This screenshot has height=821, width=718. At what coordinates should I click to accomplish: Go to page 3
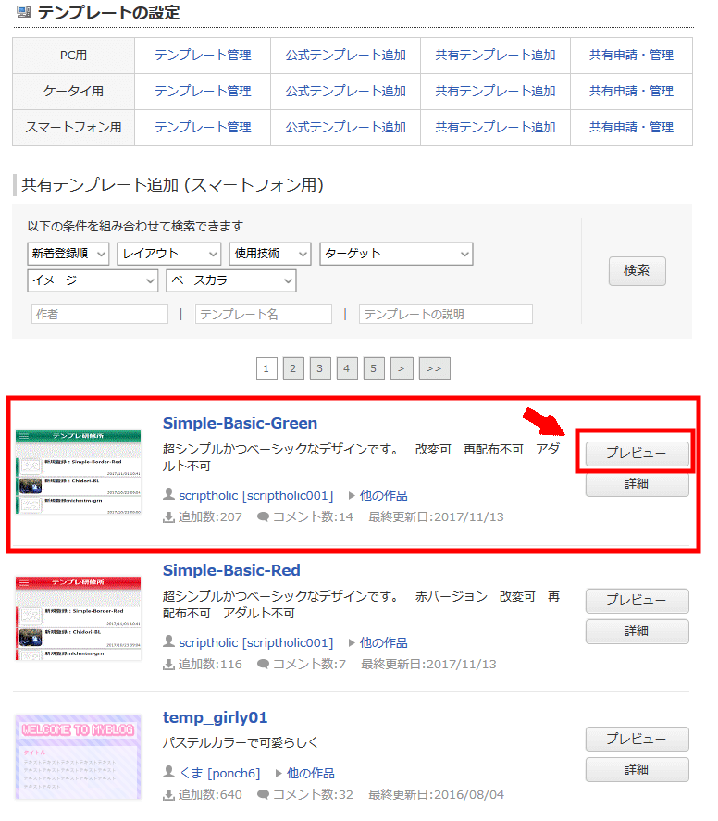(x=320, y=368)
